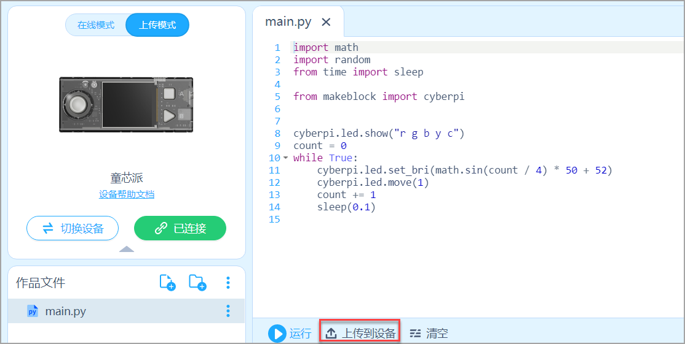Click the 'count += 1' line

346,194
